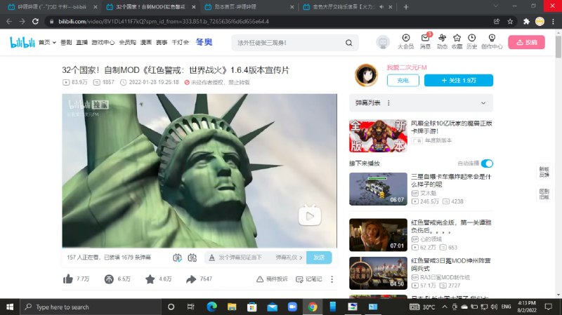562x315 pixels.
Task: Click the video play button overlay
Action: pyautogui.click(x=310, y=215)
